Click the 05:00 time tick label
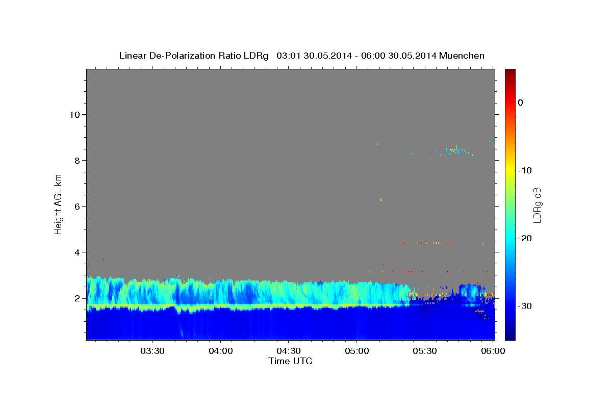The height and width of the screenshot is (408, 612). click(357, 351)
